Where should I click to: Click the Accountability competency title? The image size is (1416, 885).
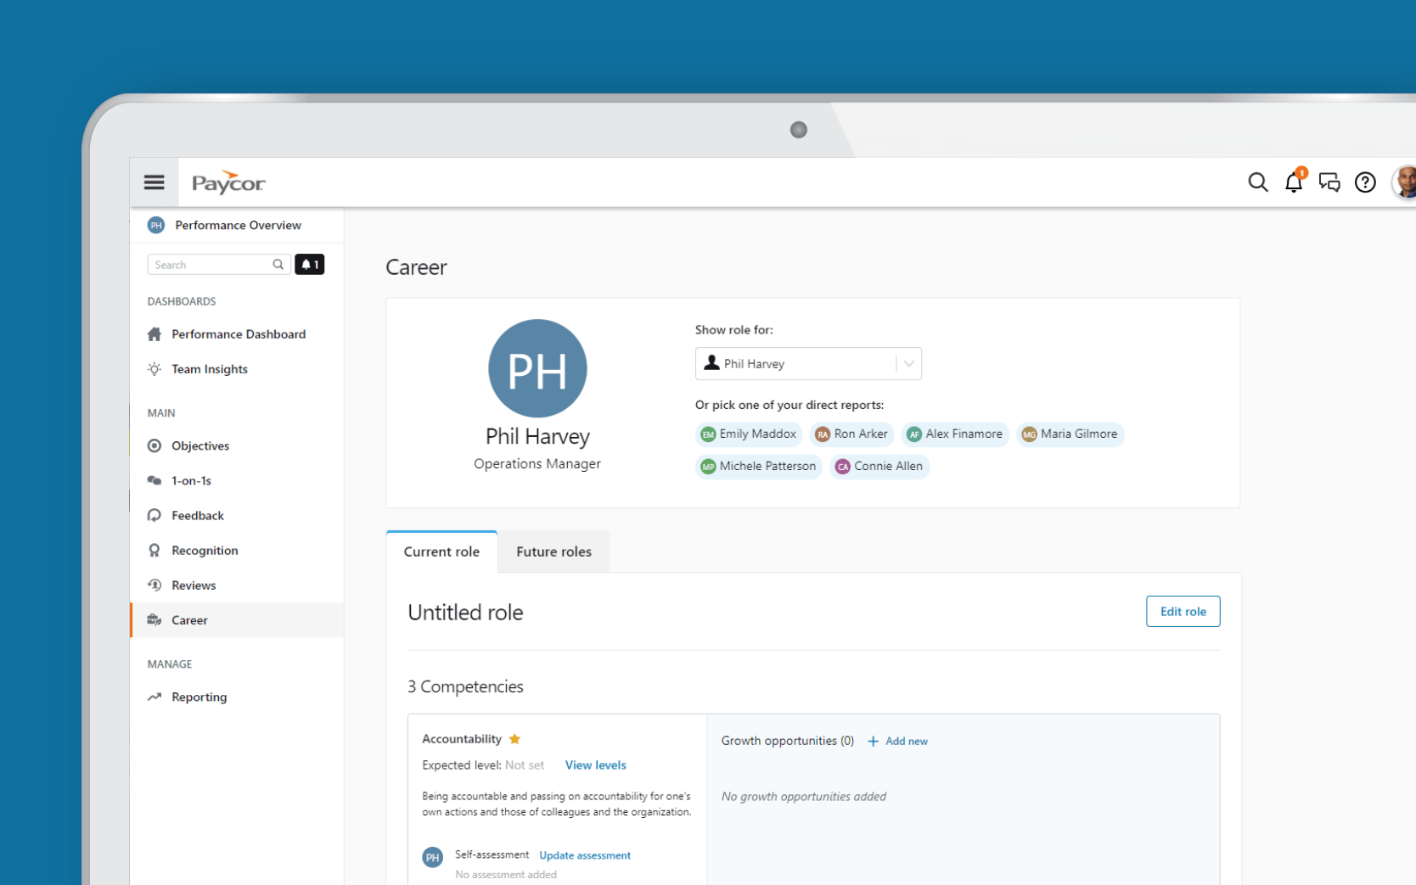pyautogui.click(x=462, y=739)
